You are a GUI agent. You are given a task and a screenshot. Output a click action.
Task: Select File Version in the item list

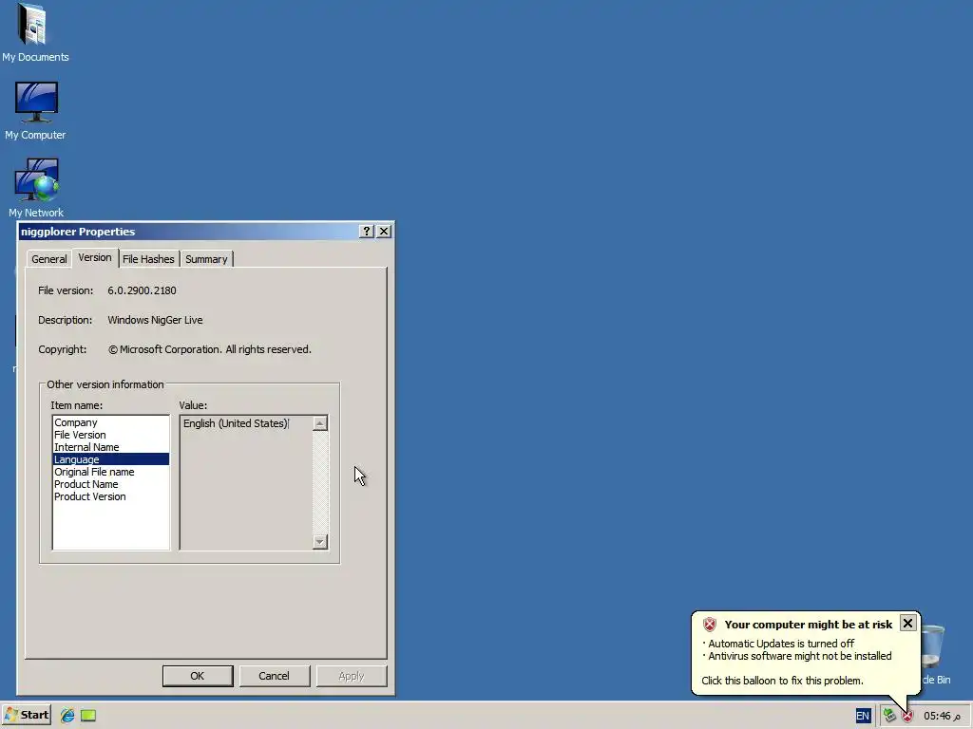pos(111,435)
